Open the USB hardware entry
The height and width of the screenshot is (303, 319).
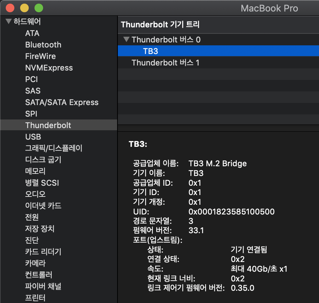pyautogui.click(x=33, y=137)
